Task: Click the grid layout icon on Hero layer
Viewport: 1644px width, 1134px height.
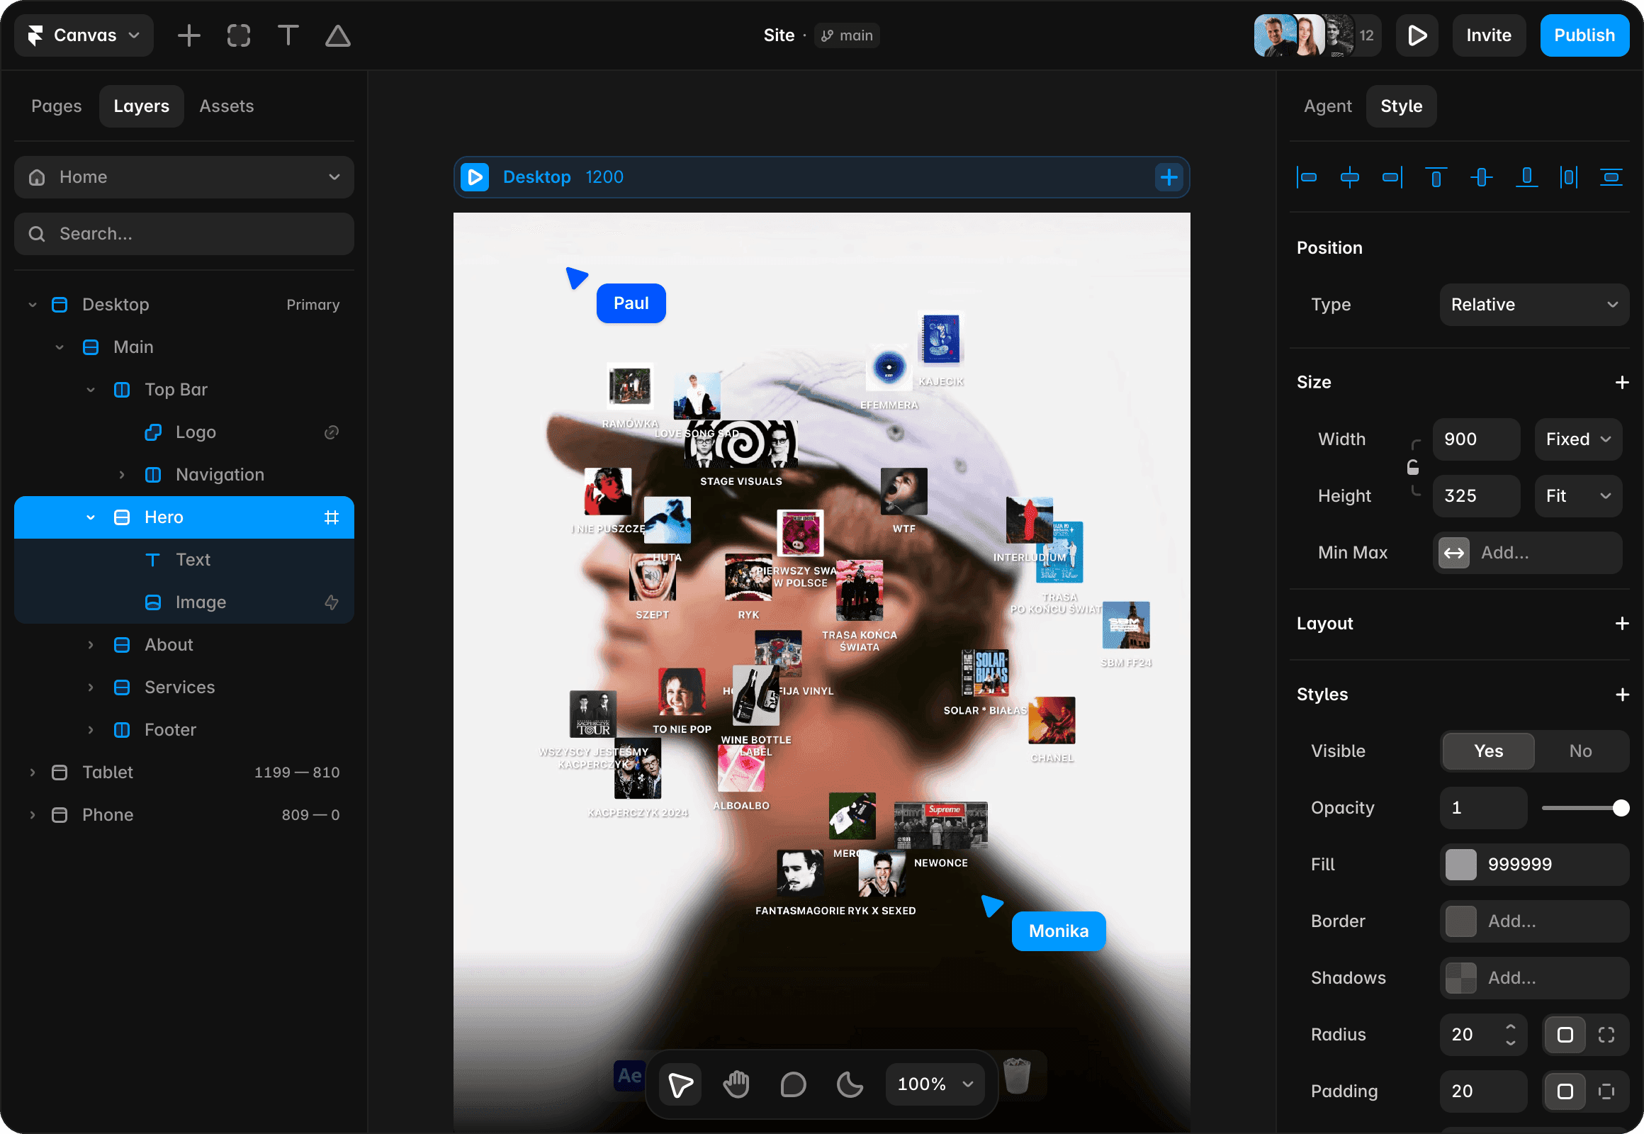Action: (331, 517)
